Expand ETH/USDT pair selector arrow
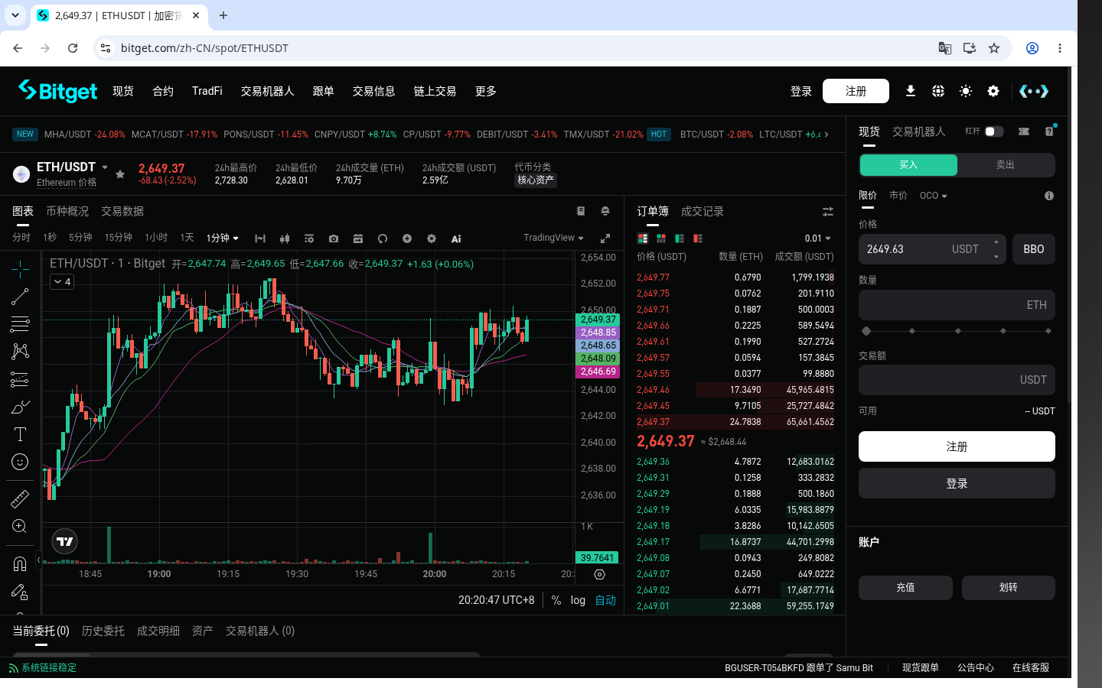The width and height of the screenshot is (1102, 688). coord(105,167)
